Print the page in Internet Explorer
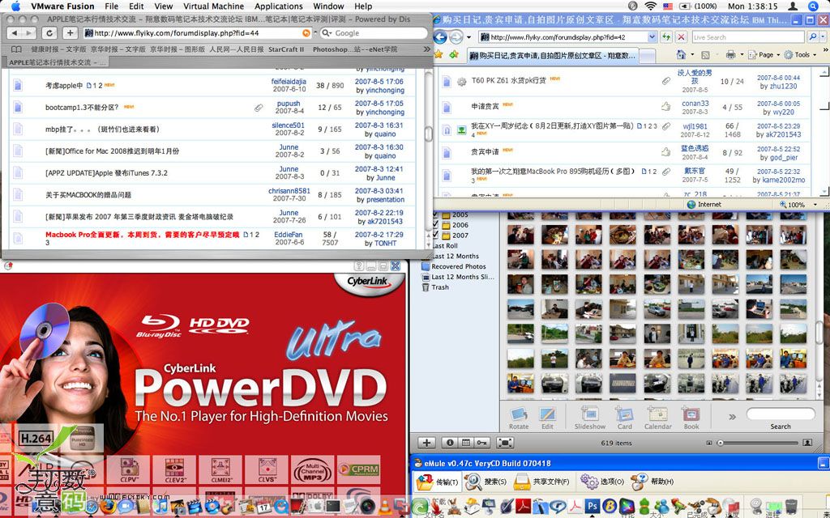Image resolution: width=830 pixels, height=518 pixels. click(730, 54)
